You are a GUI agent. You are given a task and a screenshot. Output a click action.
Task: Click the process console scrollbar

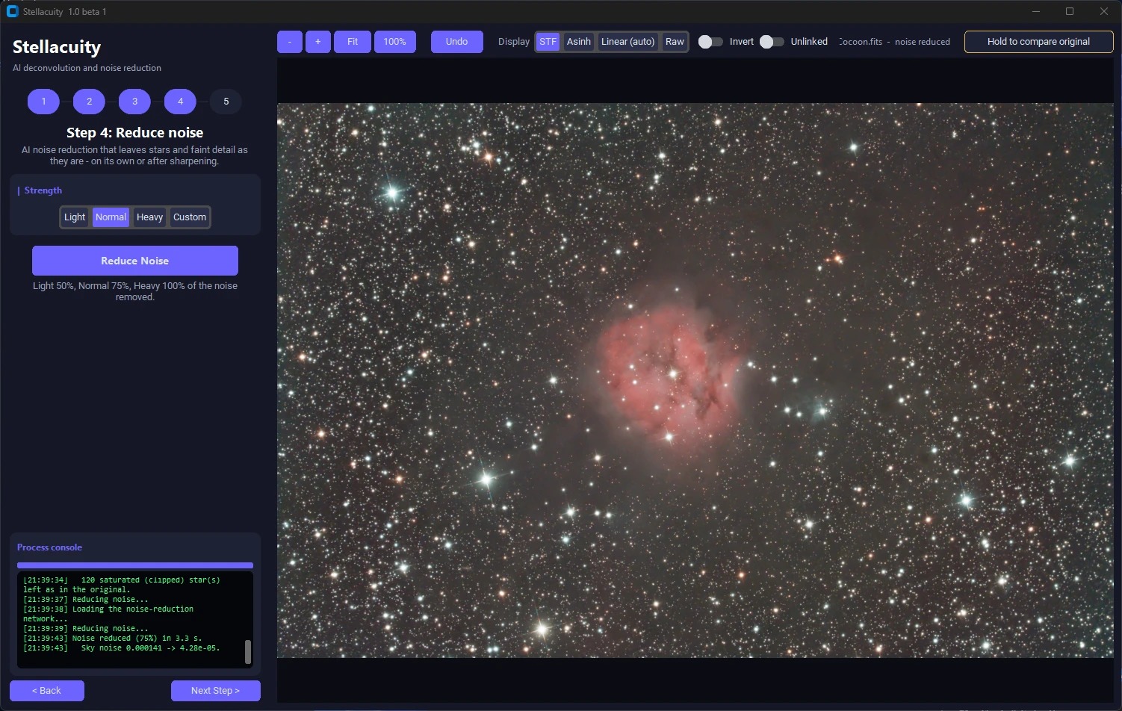248,651
